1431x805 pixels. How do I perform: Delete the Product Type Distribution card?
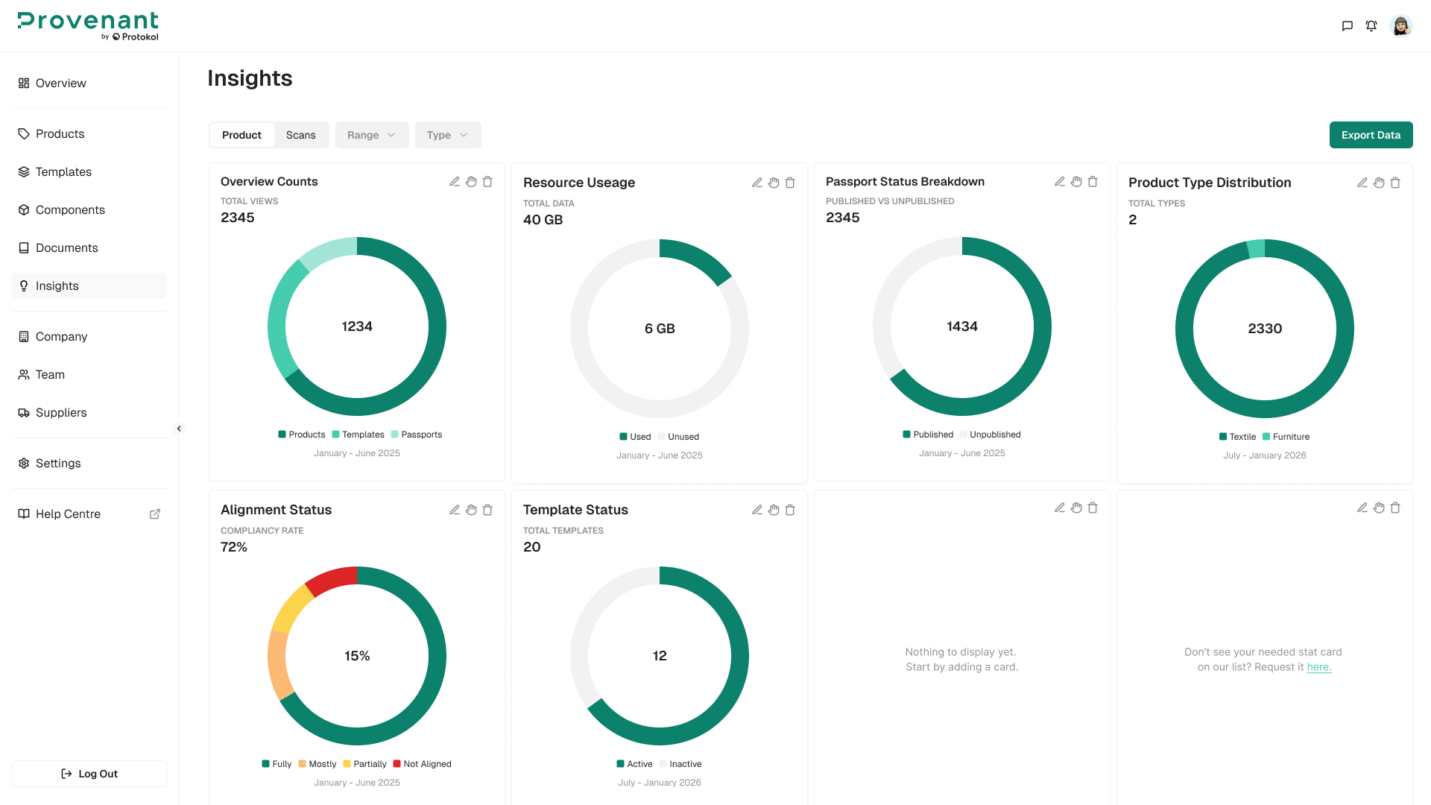tap(1395, 183)
